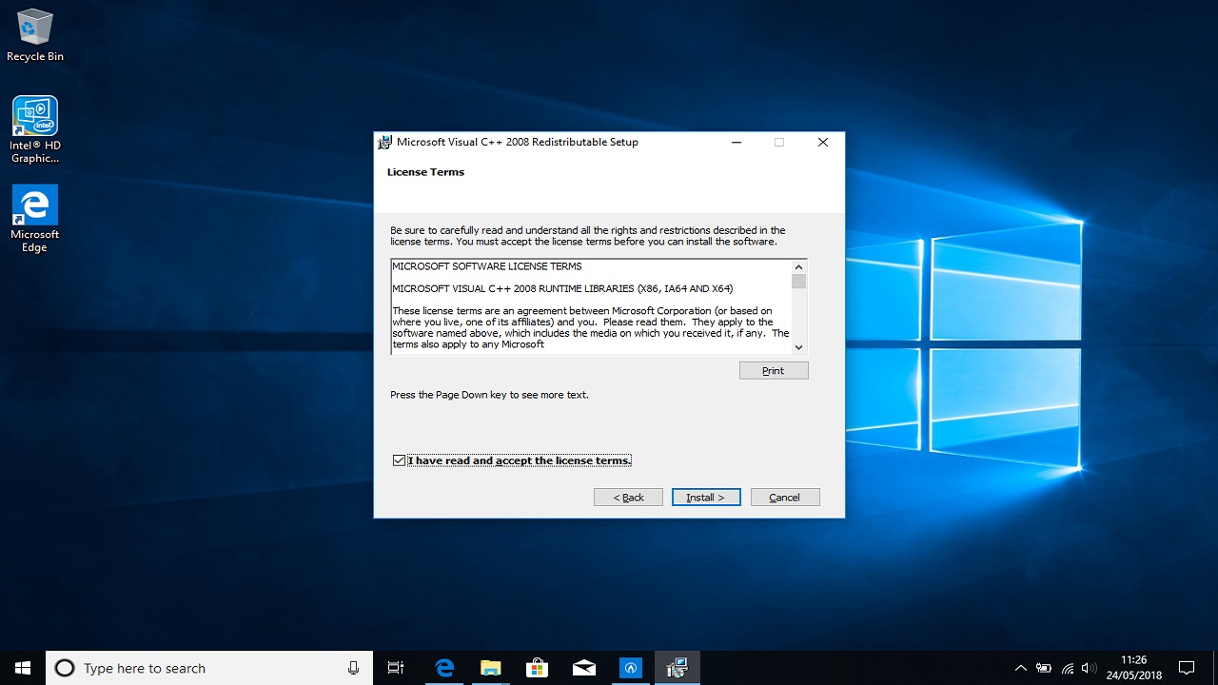1218x685 pixels.
Task: Click 'MICROSOFT SOFTWARE LICENSE TERMS' line
Action: [487, 266]
